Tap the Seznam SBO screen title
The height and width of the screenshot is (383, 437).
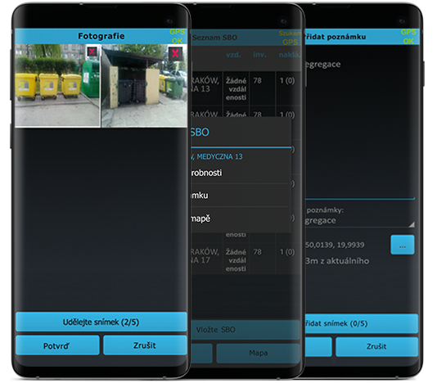(214, 38)
